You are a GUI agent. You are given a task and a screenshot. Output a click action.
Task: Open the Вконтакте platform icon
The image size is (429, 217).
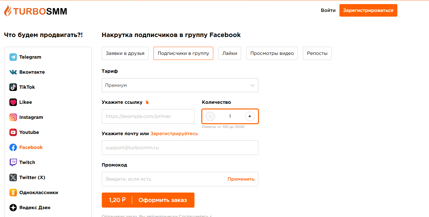coord(13,72)
